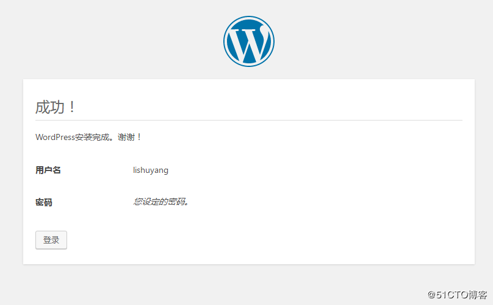Click the 密码 label

(x=44, y=202)
